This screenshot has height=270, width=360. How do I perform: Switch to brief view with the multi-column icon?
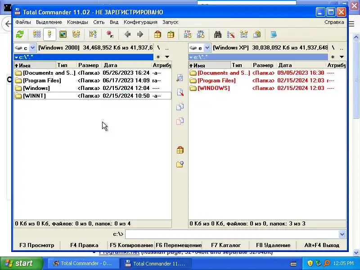[x=37, y=35]
